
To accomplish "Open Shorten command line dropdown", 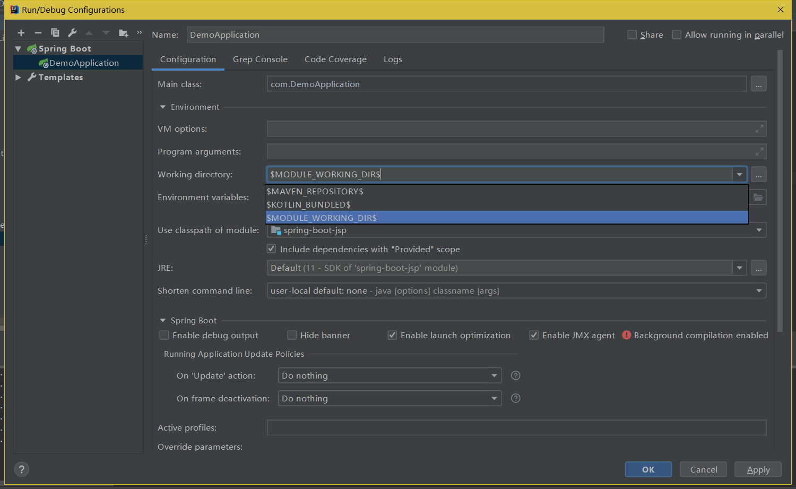I will pyautogui.click(x=759, y=290).
